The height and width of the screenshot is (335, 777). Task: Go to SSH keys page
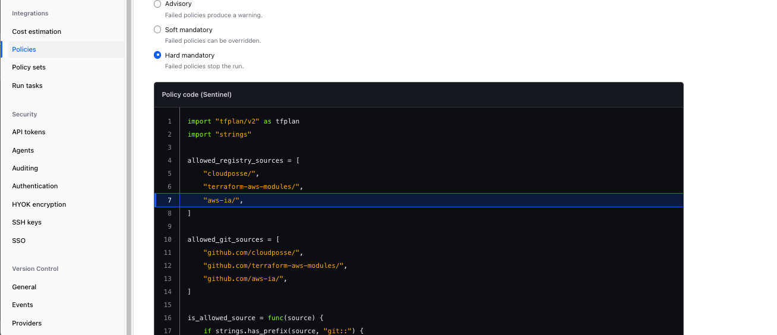[x=27, y=222]
